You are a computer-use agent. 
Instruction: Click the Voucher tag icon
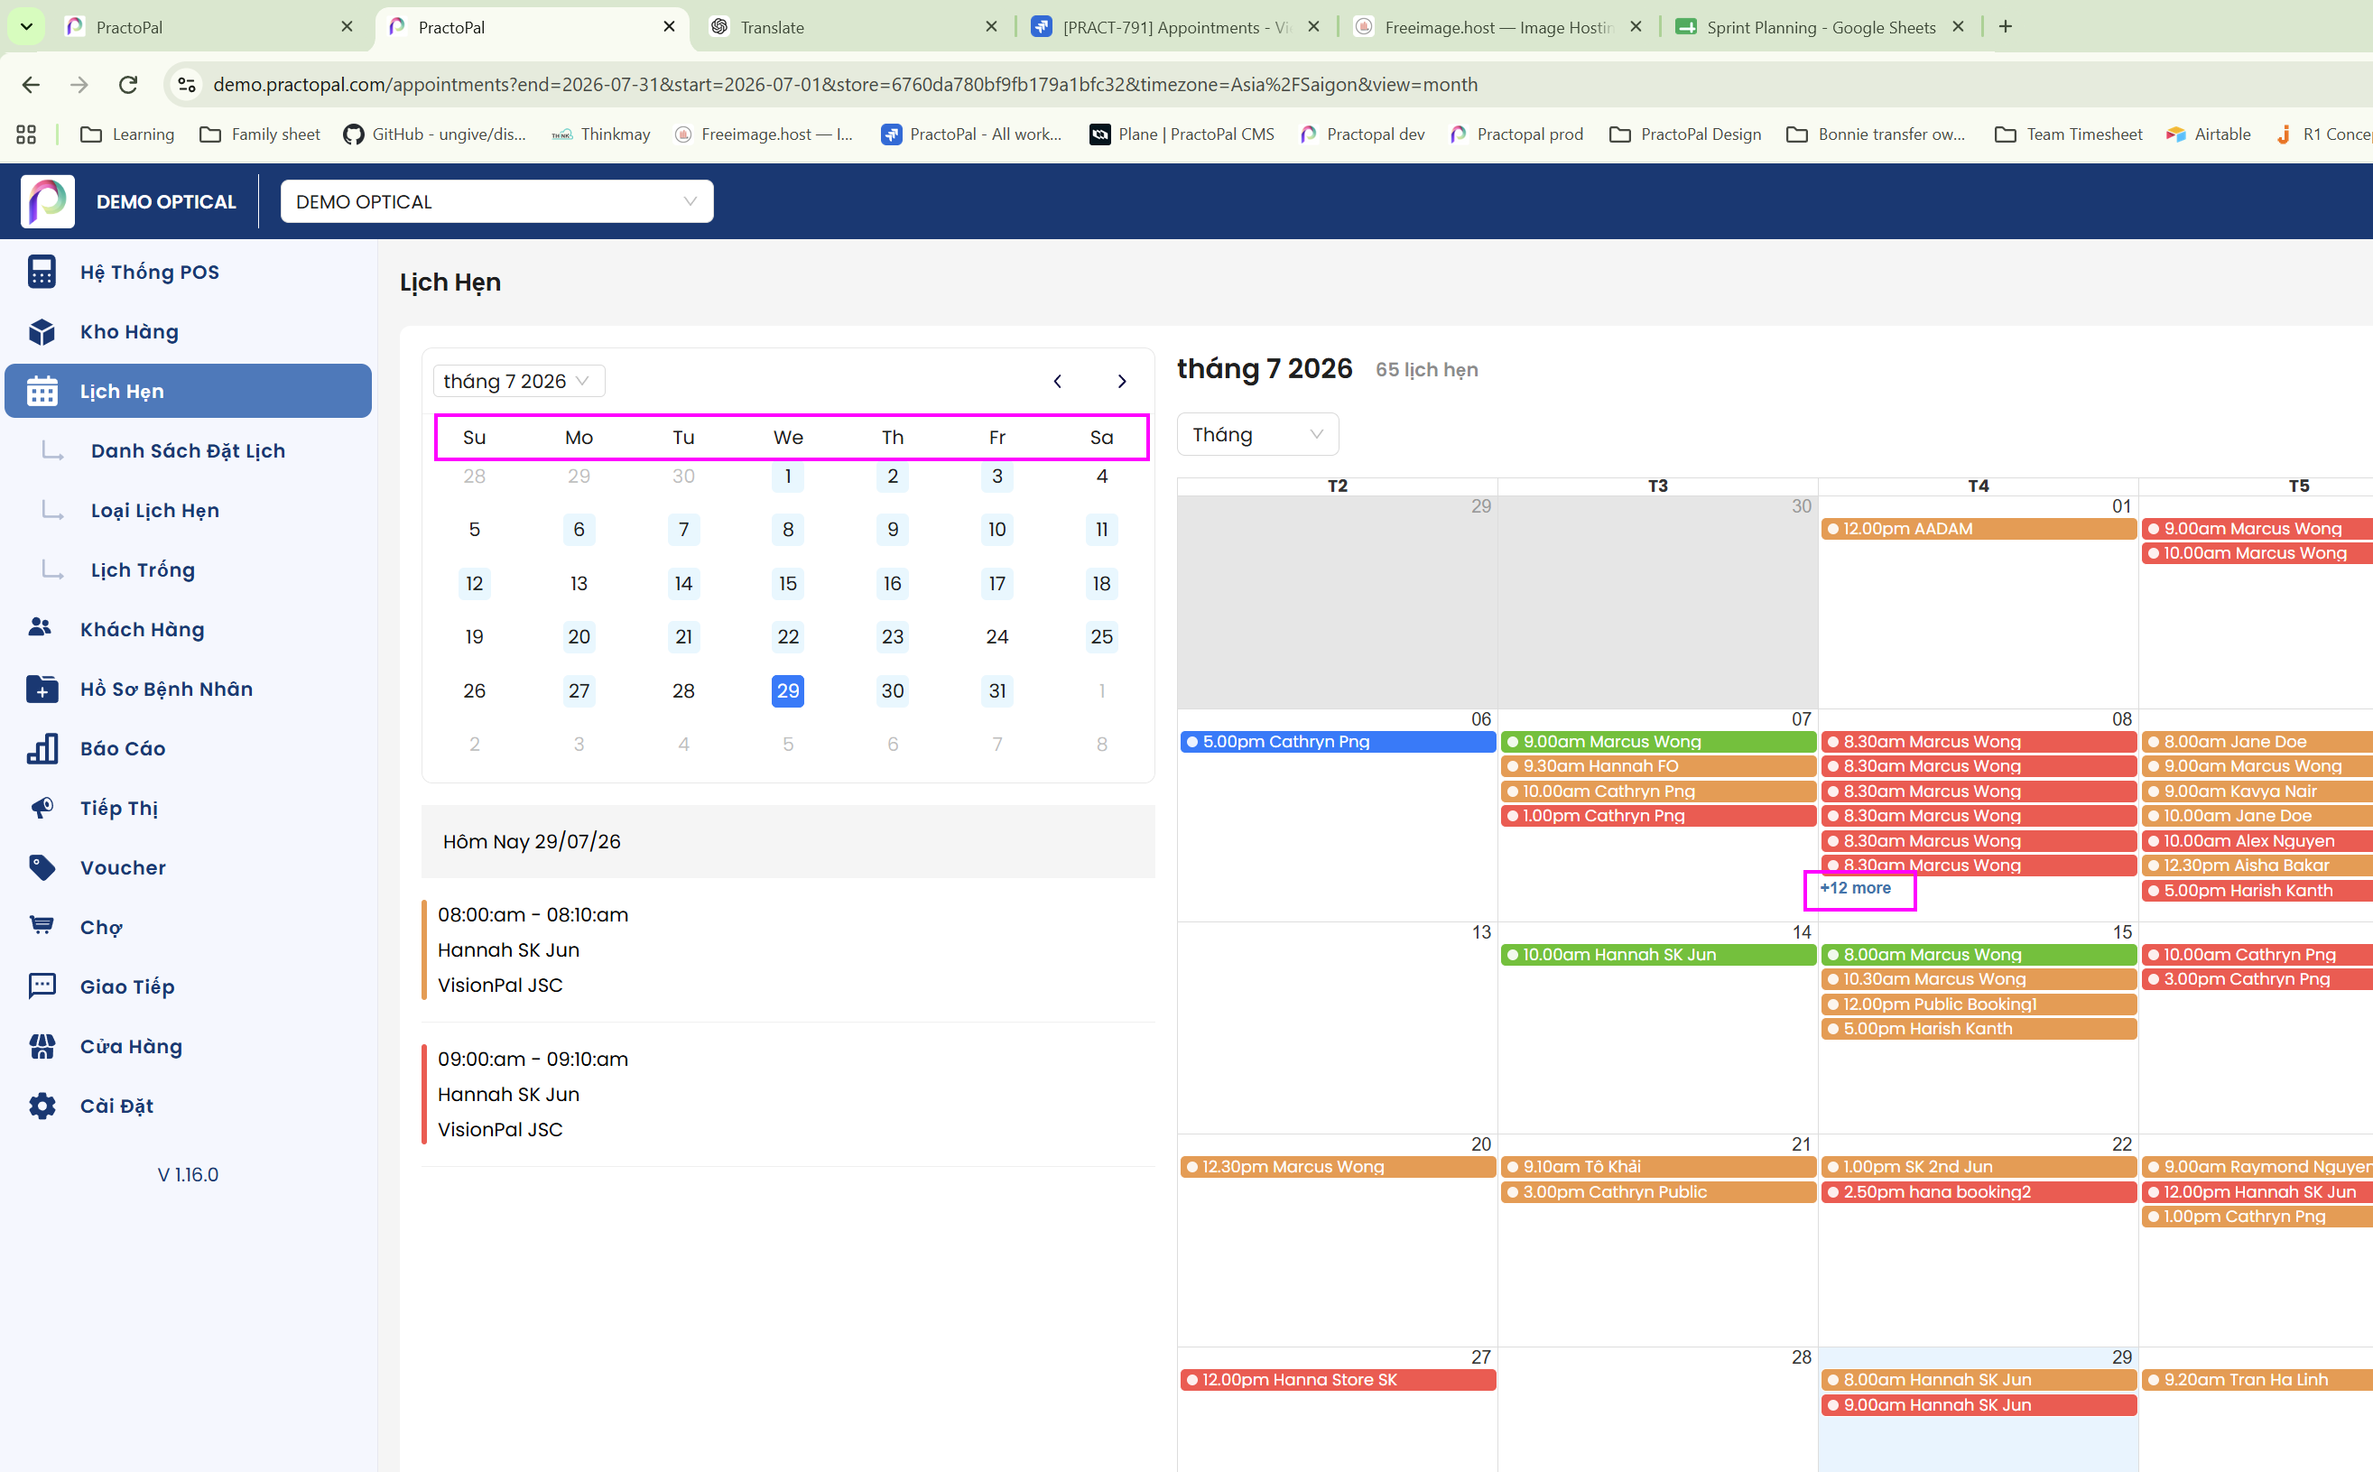click(42, 867)
